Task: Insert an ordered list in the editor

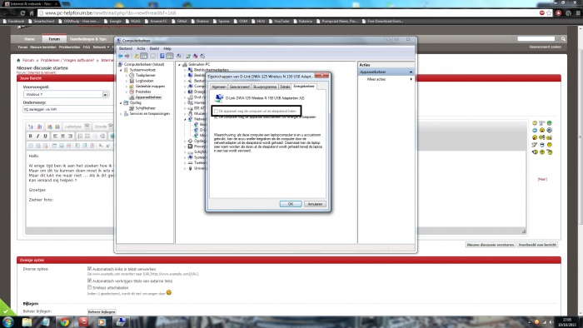Action: click(80, 136)
